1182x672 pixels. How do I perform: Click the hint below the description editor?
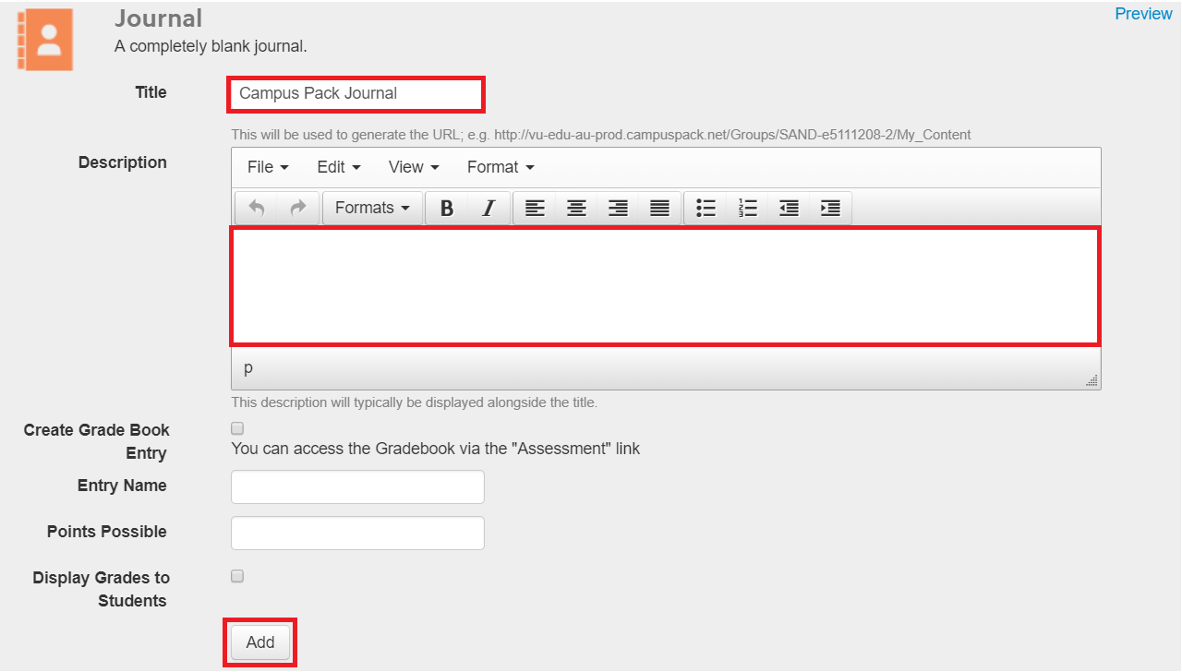415,402
